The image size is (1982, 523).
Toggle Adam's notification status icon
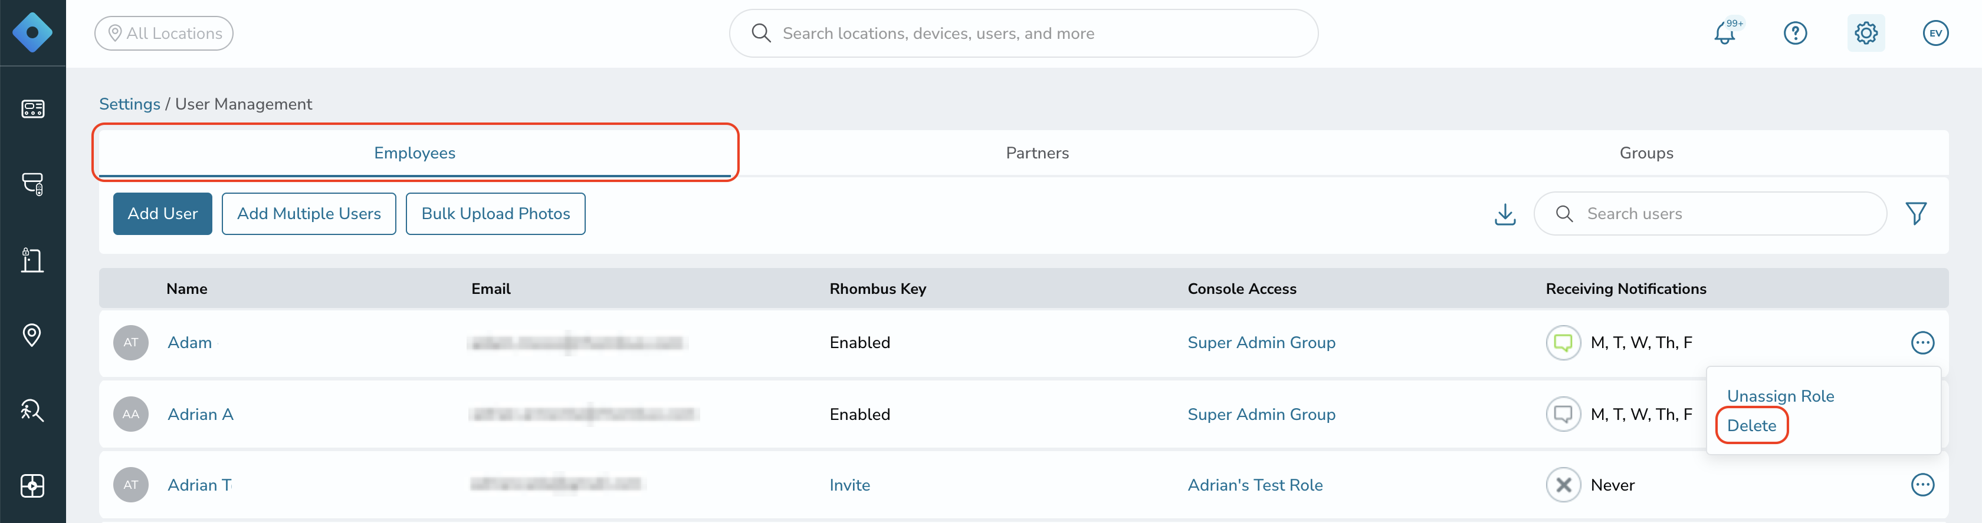(x=1563, y=343)
